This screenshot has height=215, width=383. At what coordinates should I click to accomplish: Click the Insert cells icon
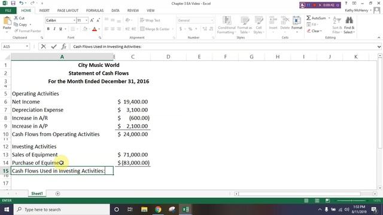click(273, 21)
